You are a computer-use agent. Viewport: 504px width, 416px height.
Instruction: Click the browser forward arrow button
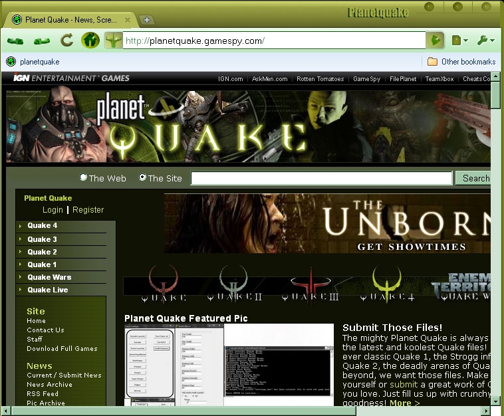coord(41,41)
